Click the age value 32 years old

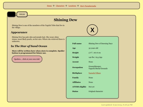click(93, 48)
